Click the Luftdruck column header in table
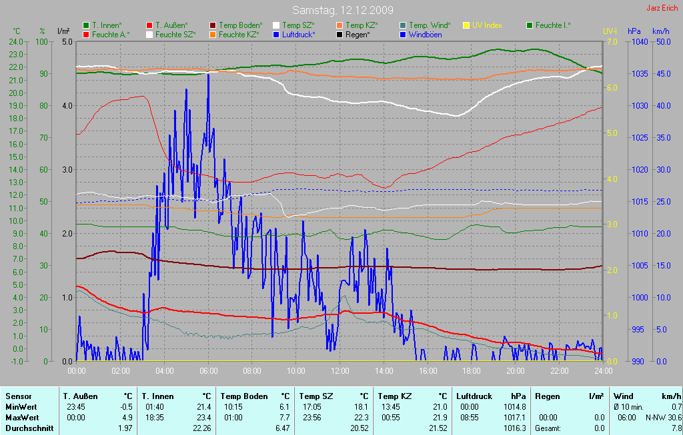Image resolution: width=683 pixels, height=435 pixels. pos(474,396)
